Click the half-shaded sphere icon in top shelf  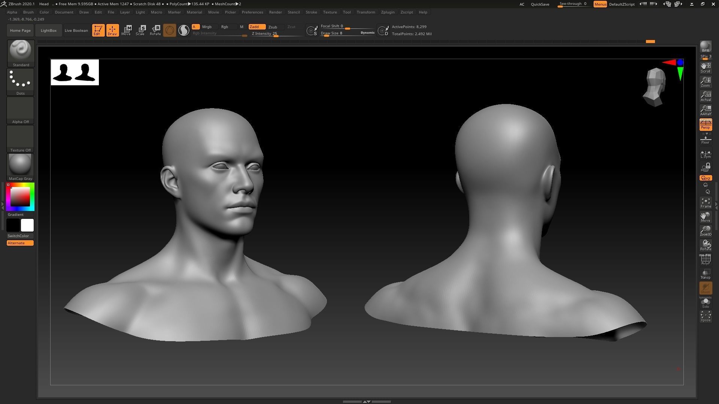(183, 30)
